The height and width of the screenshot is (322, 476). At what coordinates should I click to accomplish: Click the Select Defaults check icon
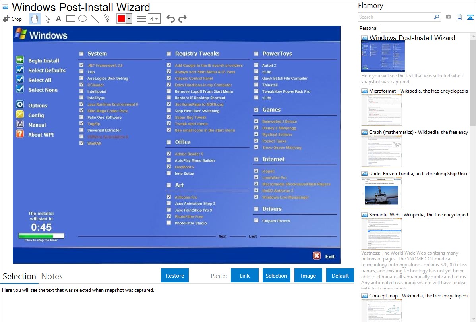(x=20, y=69)
